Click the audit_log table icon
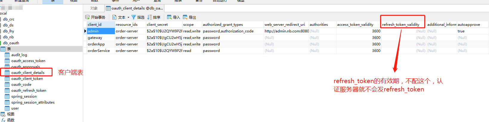Image resolution: width=489 pixels, height=122 pixels. coord(7,55)
